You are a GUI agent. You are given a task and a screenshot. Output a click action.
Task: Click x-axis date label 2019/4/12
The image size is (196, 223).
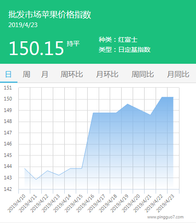pos(39,203)
